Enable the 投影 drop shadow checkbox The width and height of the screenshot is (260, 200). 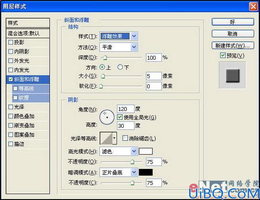(11, 42)
